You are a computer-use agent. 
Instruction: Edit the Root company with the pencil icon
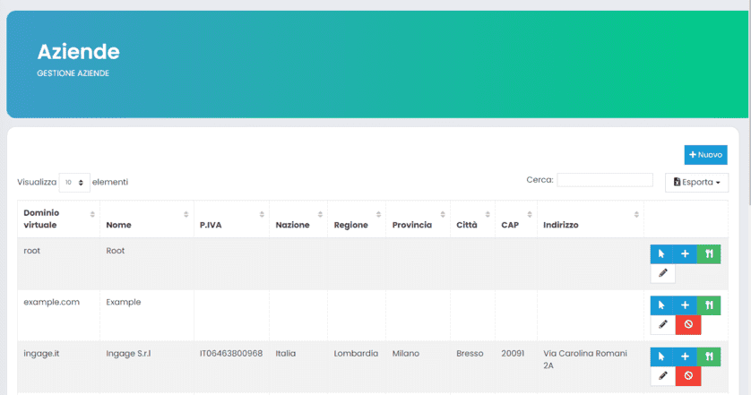[662, 273]
